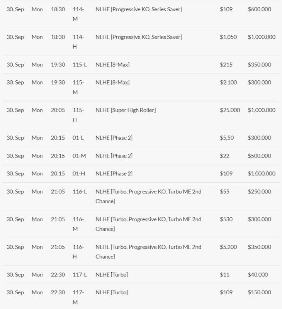Click event code 115-L
Viewport: 282px width, 309px height.
(80, 65)
